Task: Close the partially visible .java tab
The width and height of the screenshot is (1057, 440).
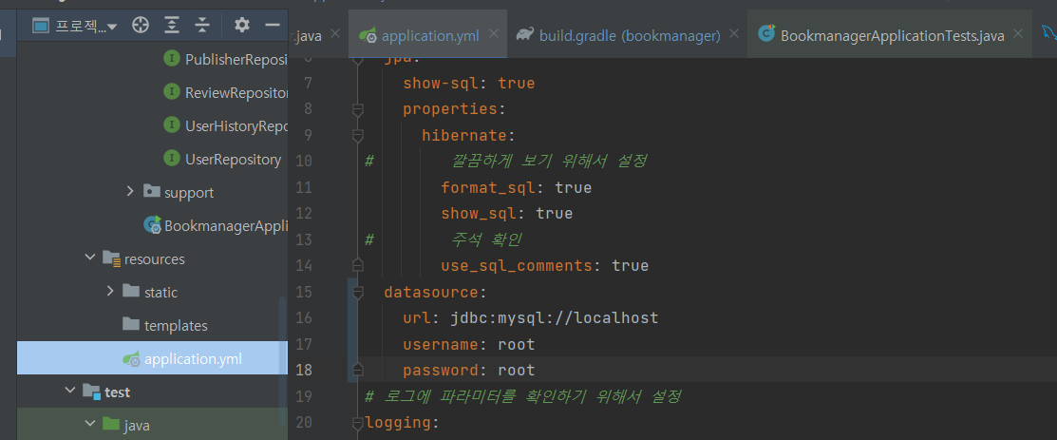Action: click(335, 33)
